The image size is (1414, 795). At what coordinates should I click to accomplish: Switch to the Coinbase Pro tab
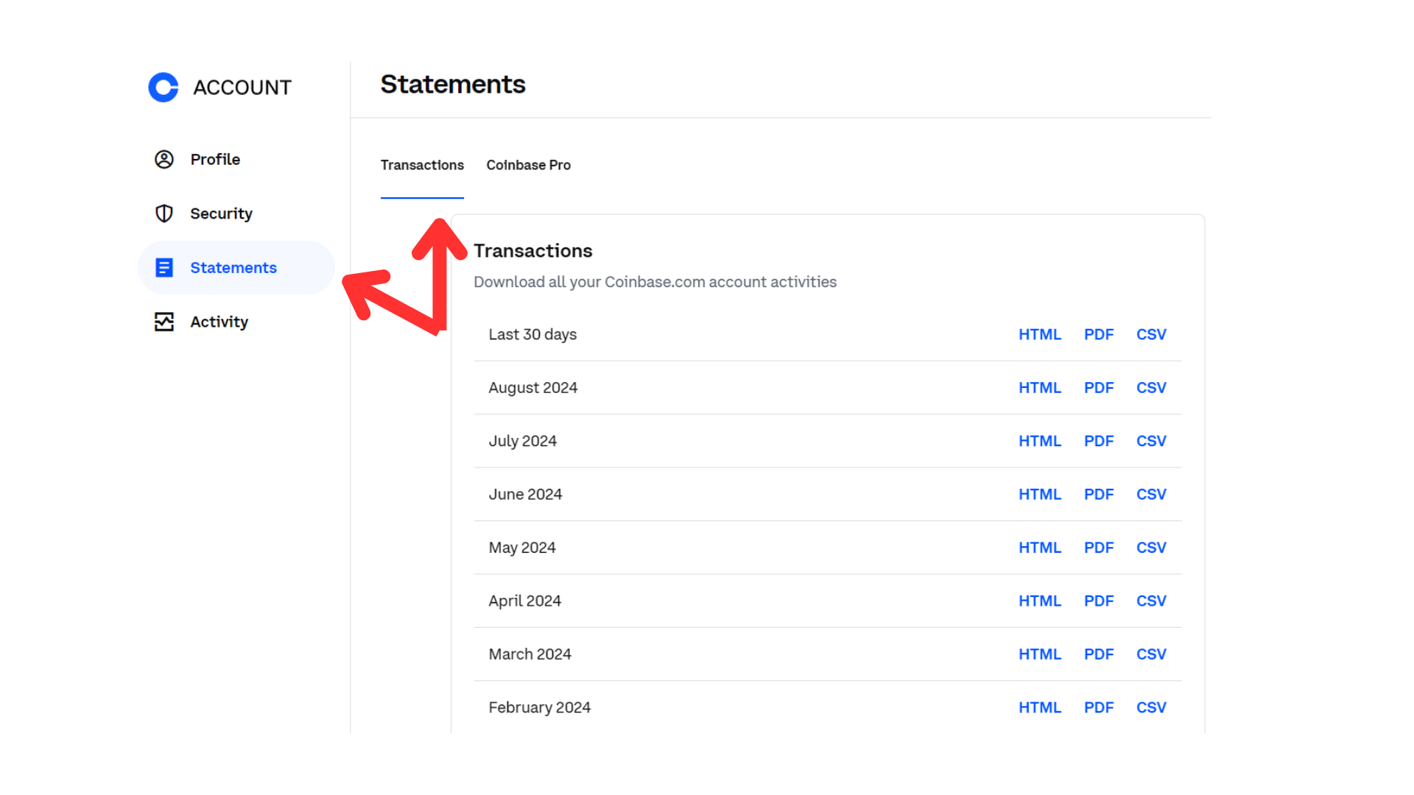[x=528, y=165]
